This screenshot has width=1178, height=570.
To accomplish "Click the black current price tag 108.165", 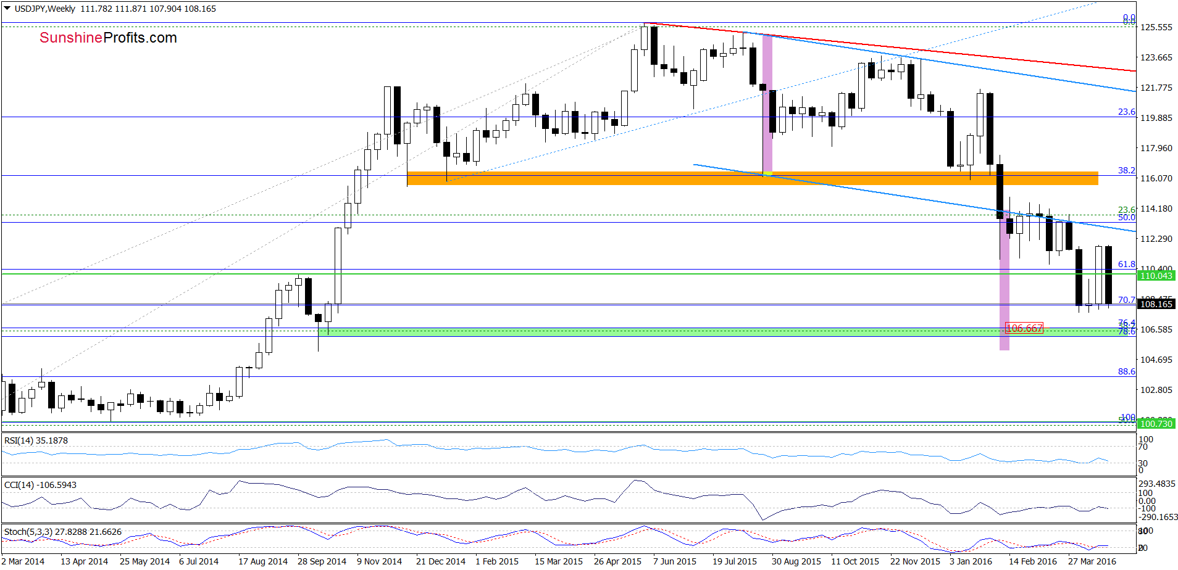I will click(x=1156, y=304).
